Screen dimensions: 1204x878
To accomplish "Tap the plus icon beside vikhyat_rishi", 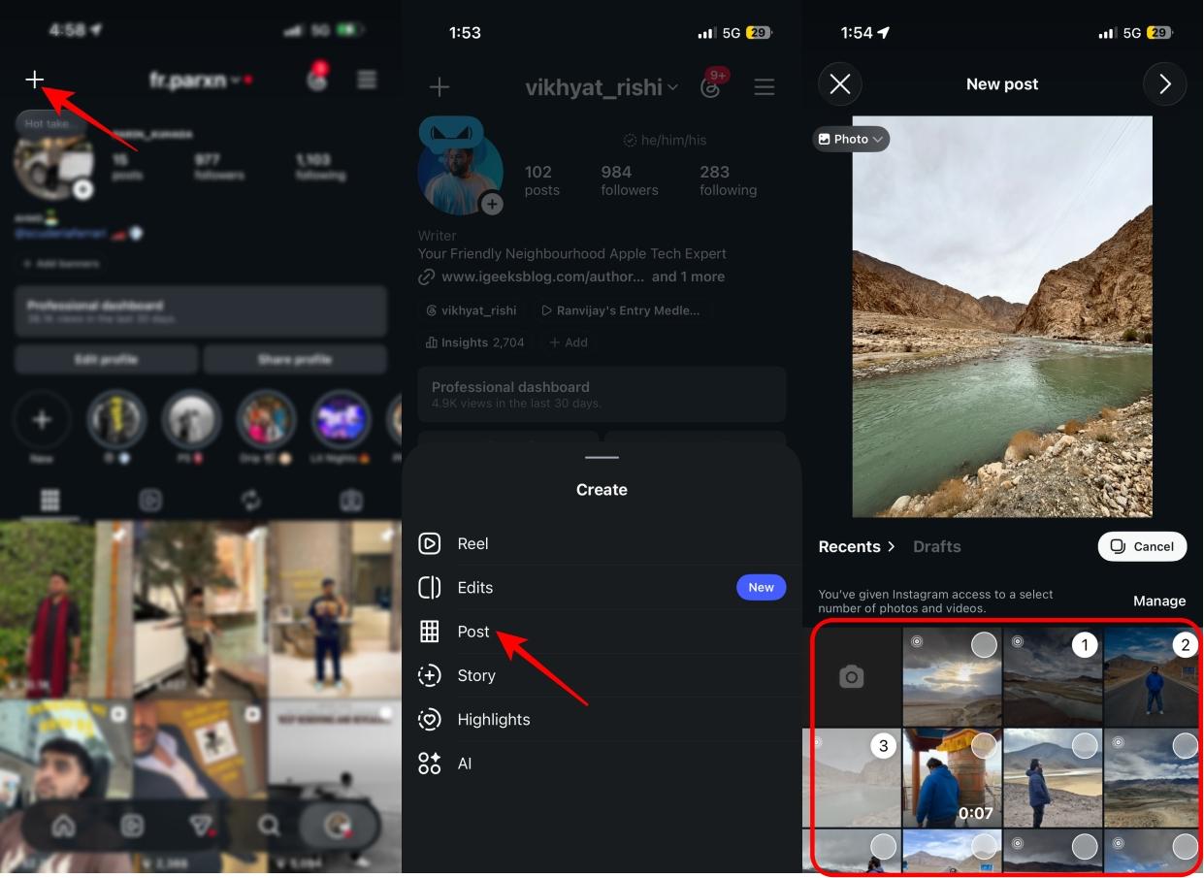I will (439, 87).
